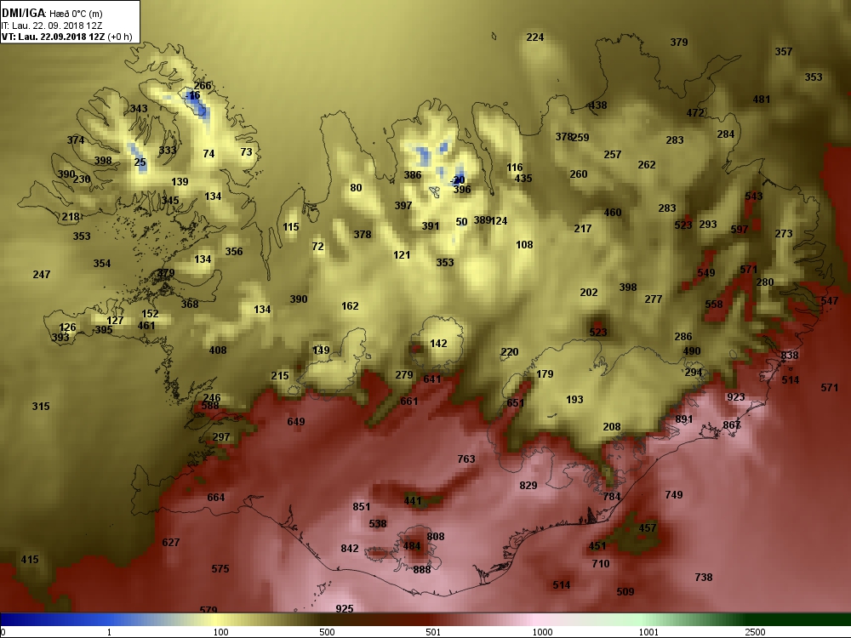Select the map value '641'
The image size is (851, 638).
tap(432, 379)
